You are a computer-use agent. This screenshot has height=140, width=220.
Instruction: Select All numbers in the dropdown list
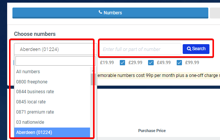tap(52, 72)
